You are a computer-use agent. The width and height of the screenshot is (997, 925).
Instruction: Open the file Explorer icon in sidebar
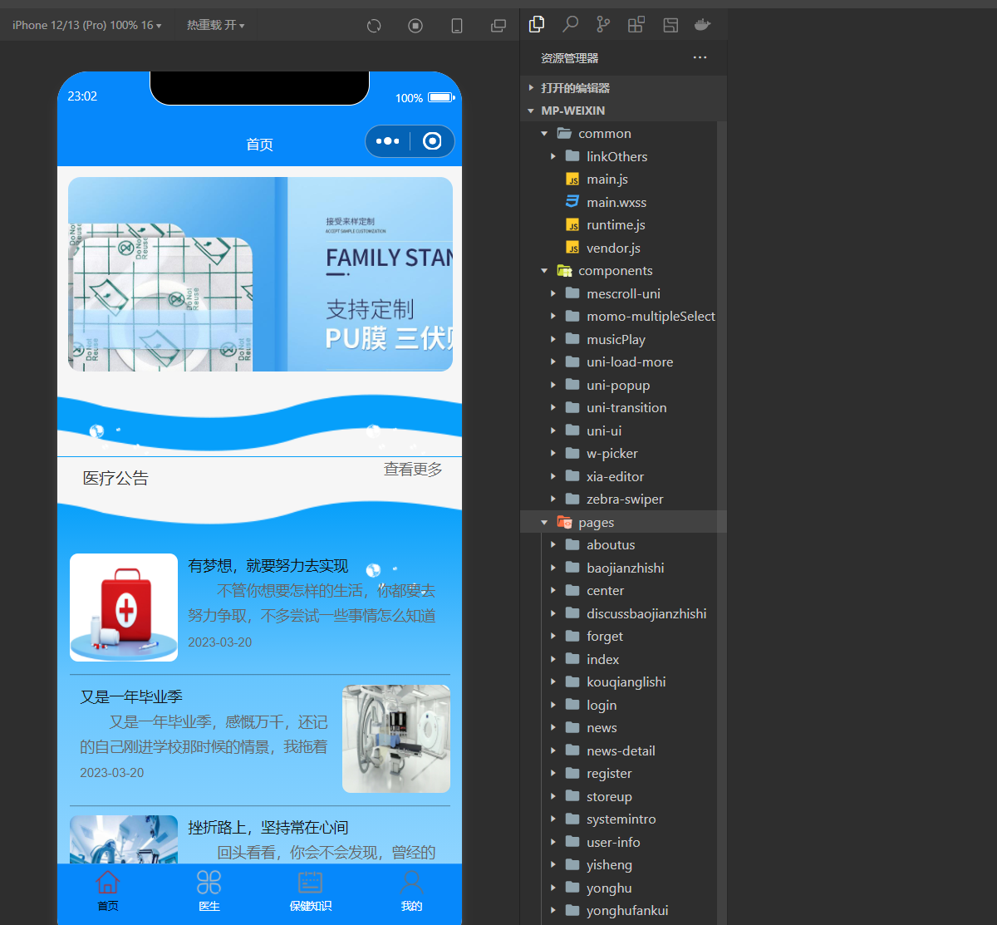pos(537,25)
